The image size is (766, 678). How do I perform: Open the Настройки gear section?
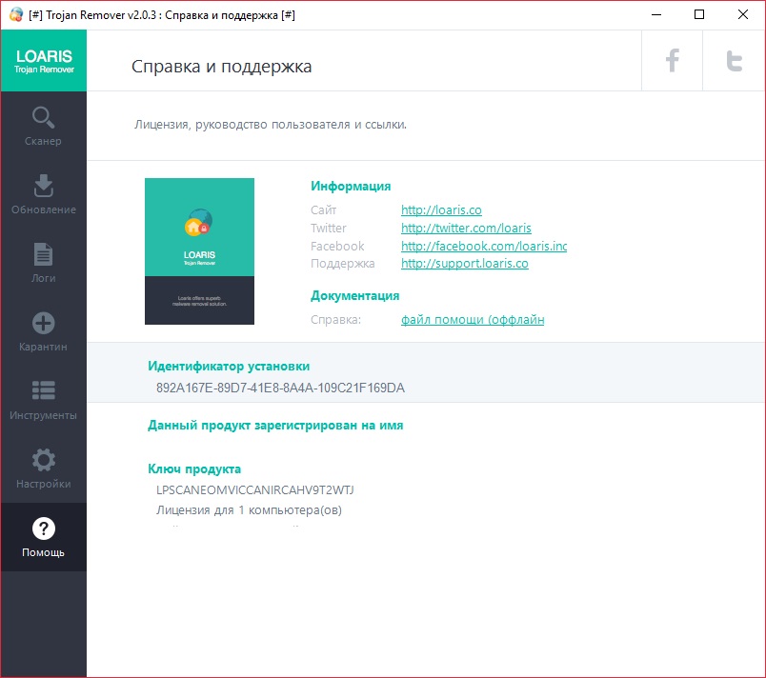pos(44,469)
